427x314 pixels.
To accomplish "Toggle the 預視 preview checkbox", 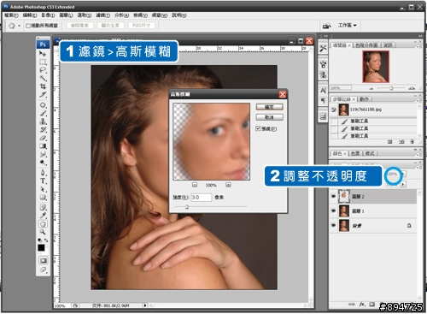I will click(258, 128).
